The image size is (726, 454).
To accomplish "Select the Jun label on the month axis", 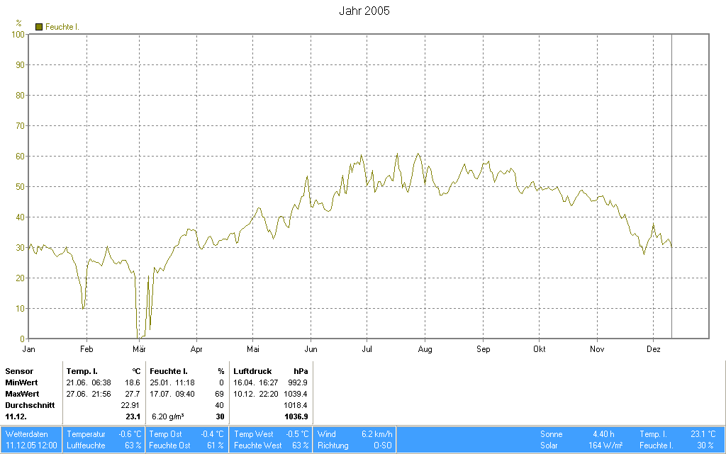I will pos(311,349).
